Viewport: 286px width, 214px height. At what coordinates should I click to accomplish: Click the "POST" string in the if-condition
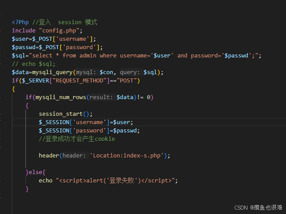coord(126,81)
